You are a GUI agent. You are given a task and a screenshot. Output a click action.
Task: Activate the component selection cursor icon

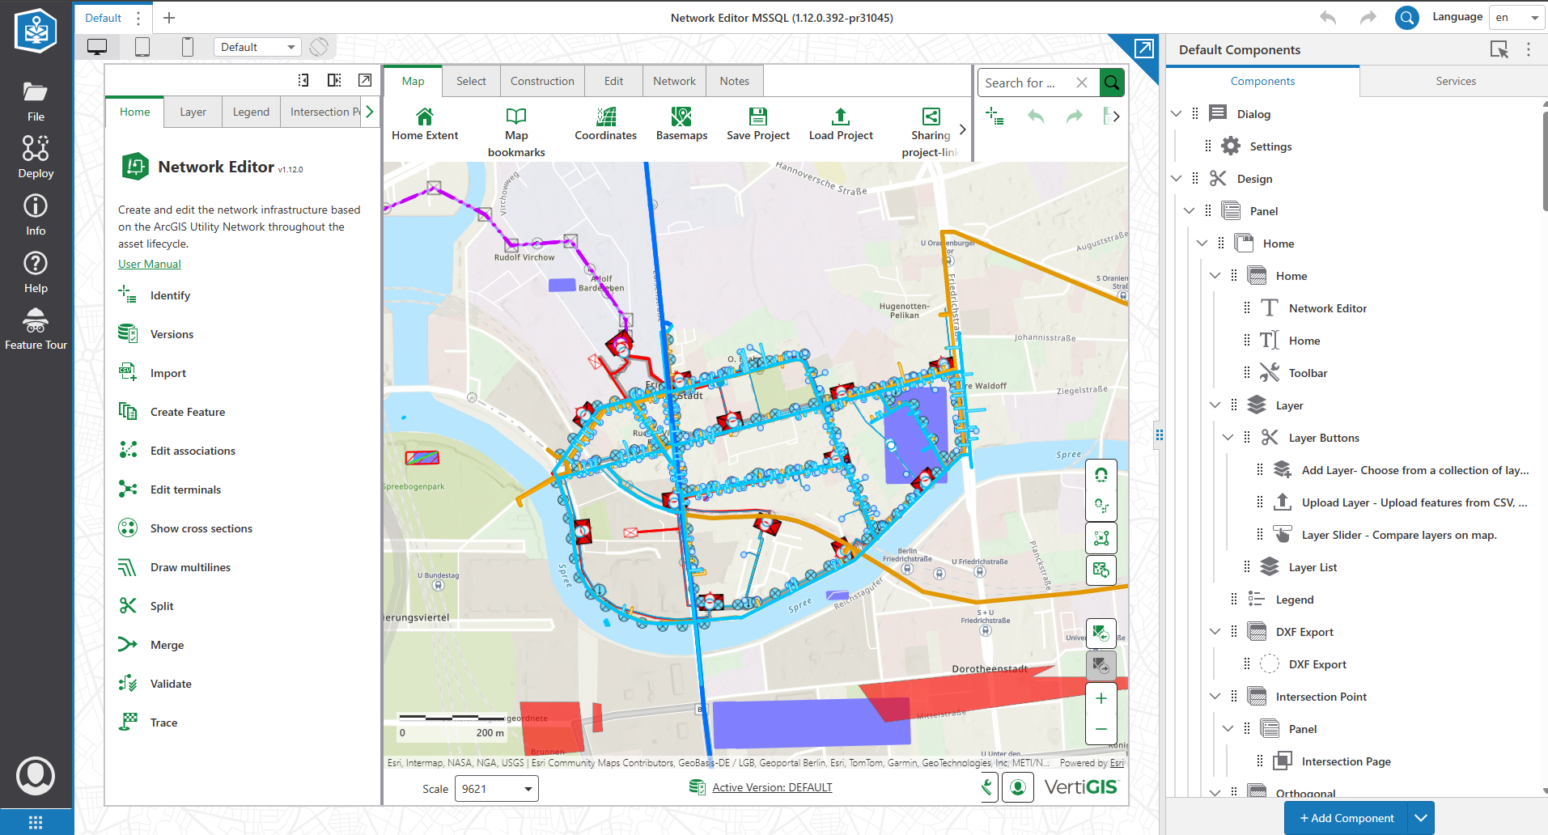click(1499, 49)
